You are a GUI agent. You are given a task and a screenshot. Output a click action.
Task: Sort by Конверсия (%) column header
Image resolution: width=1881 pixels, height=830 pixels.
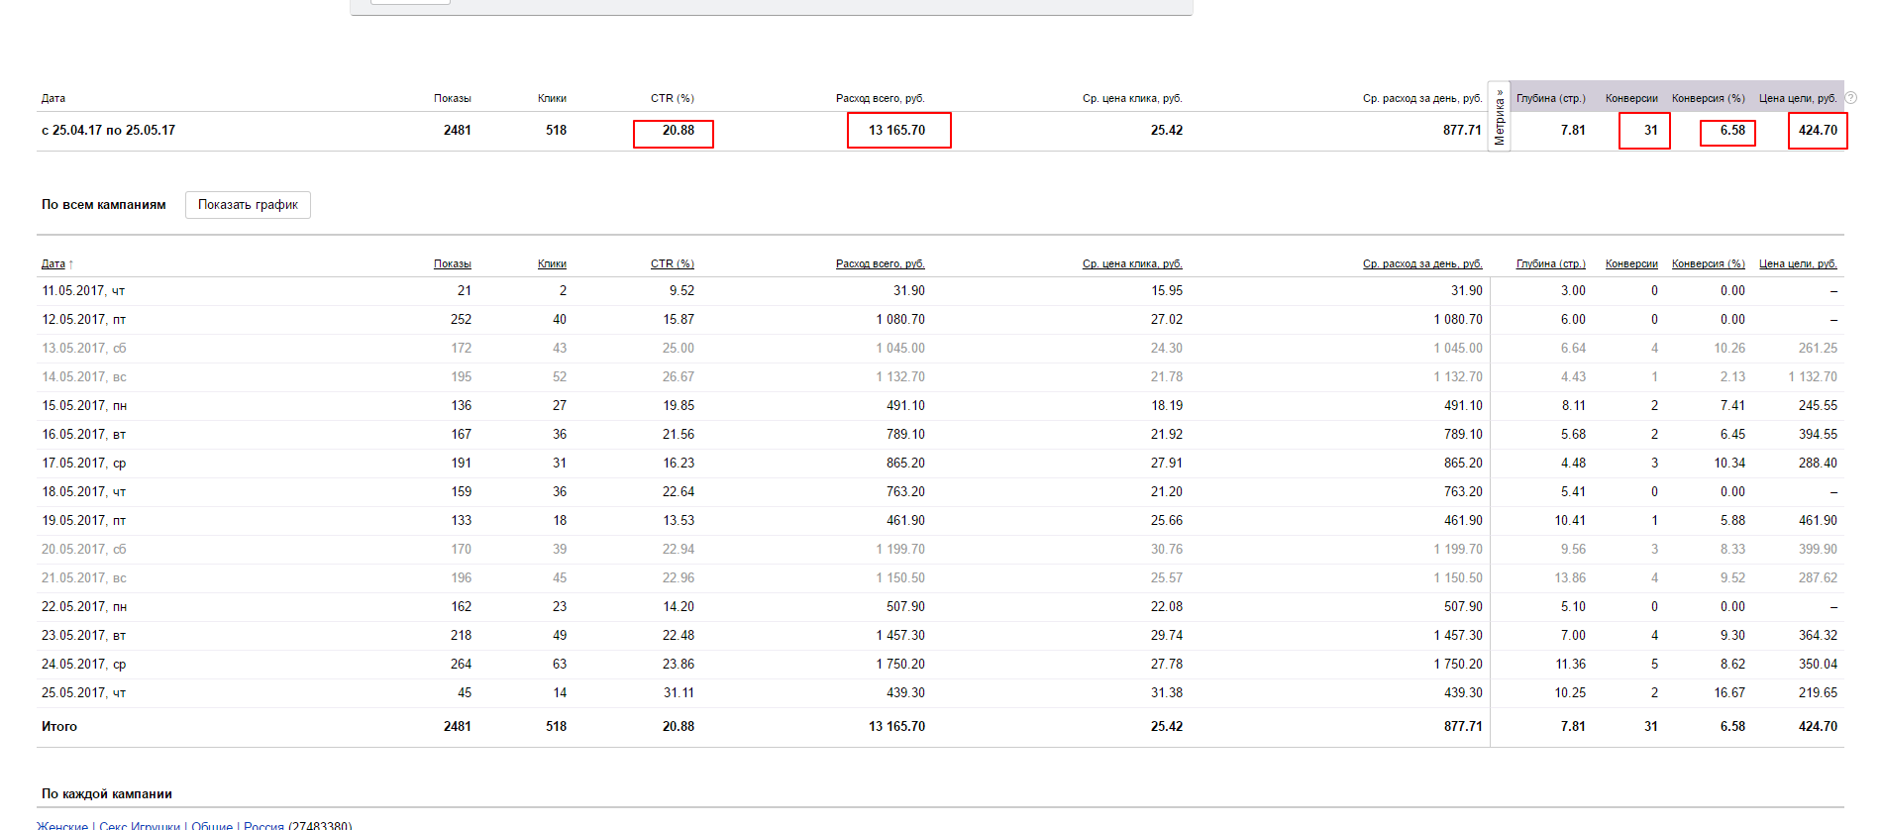tap(1708, 263)
